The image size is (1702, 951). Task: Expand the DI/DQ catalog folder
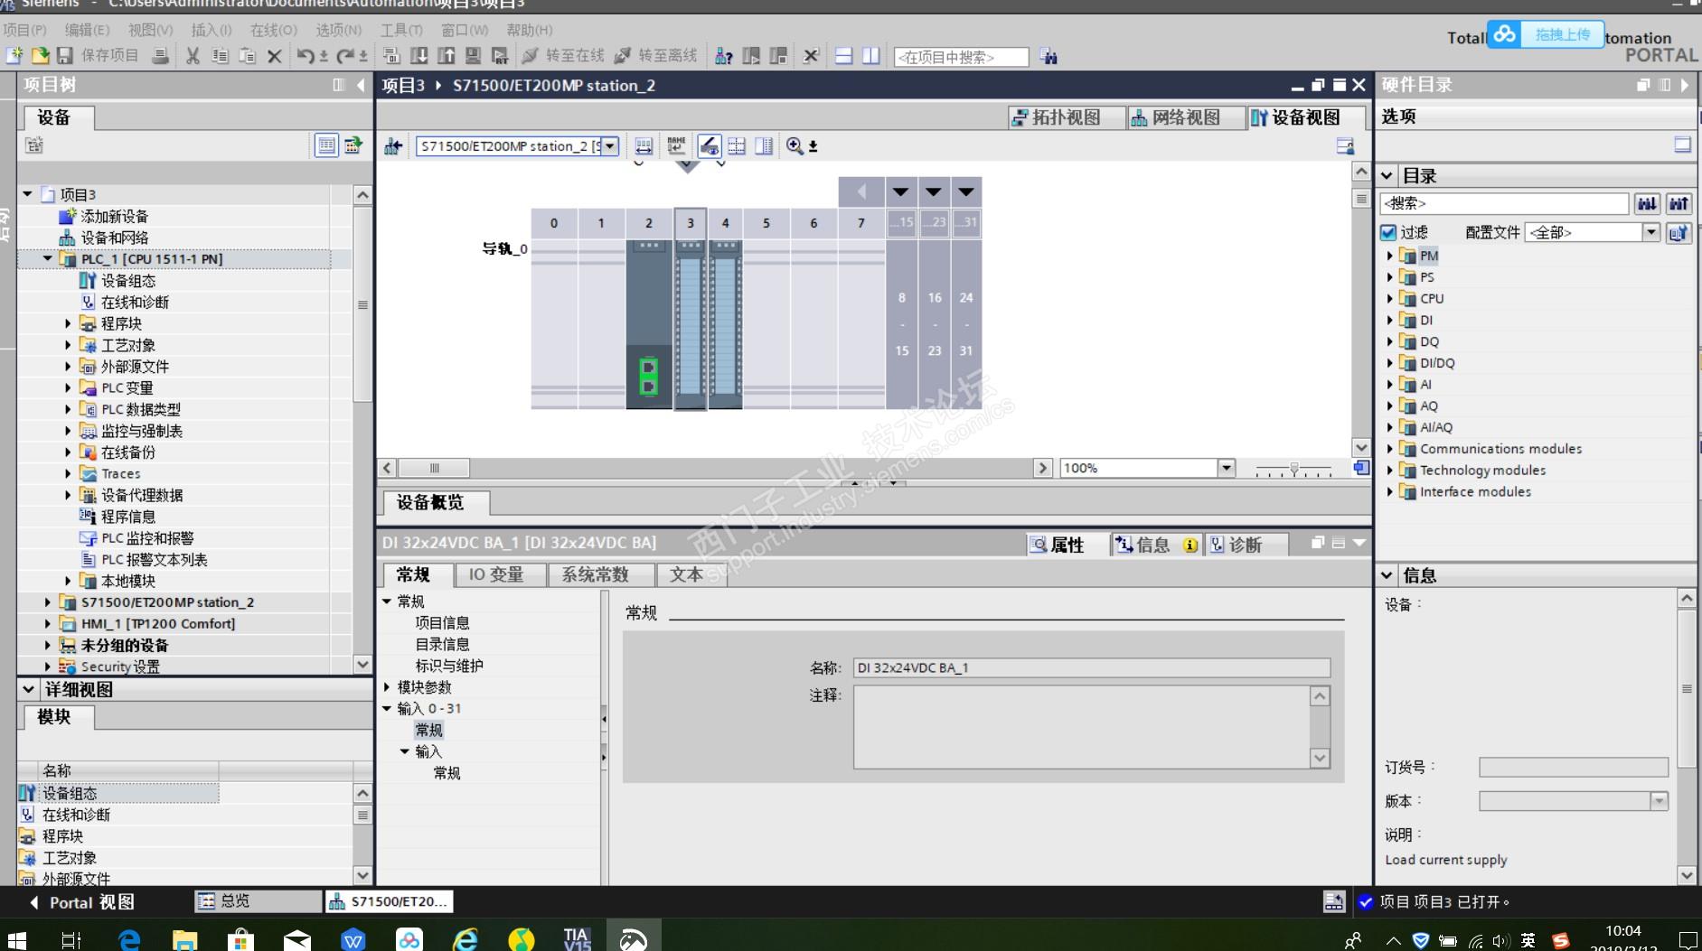1390,363
